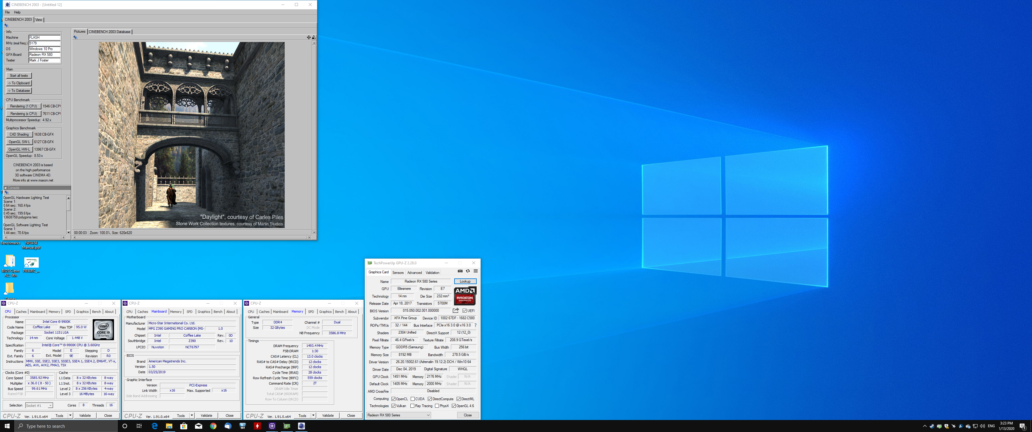This screenshot has width=1032, height=432.
Task: Open the Microsoft Edge taskbar icon
Action: pos(154,426)
